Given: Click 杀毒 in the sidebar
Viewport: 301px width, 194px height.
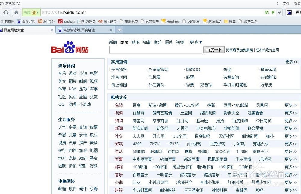Looking at the screenshot, I should tap(94, 189).
